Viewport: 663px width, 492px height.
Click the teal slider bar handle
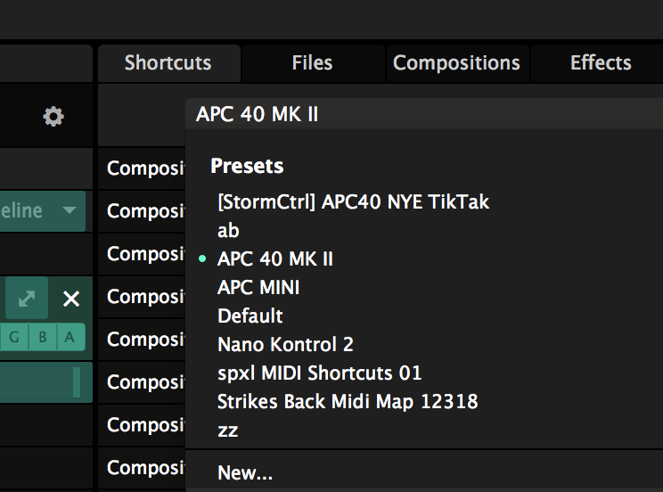(77, 382)
